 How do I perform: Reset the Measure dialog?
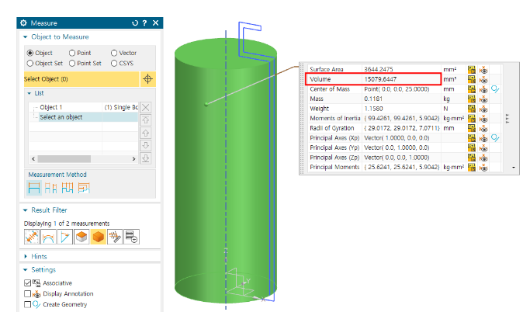coord(133,23)
